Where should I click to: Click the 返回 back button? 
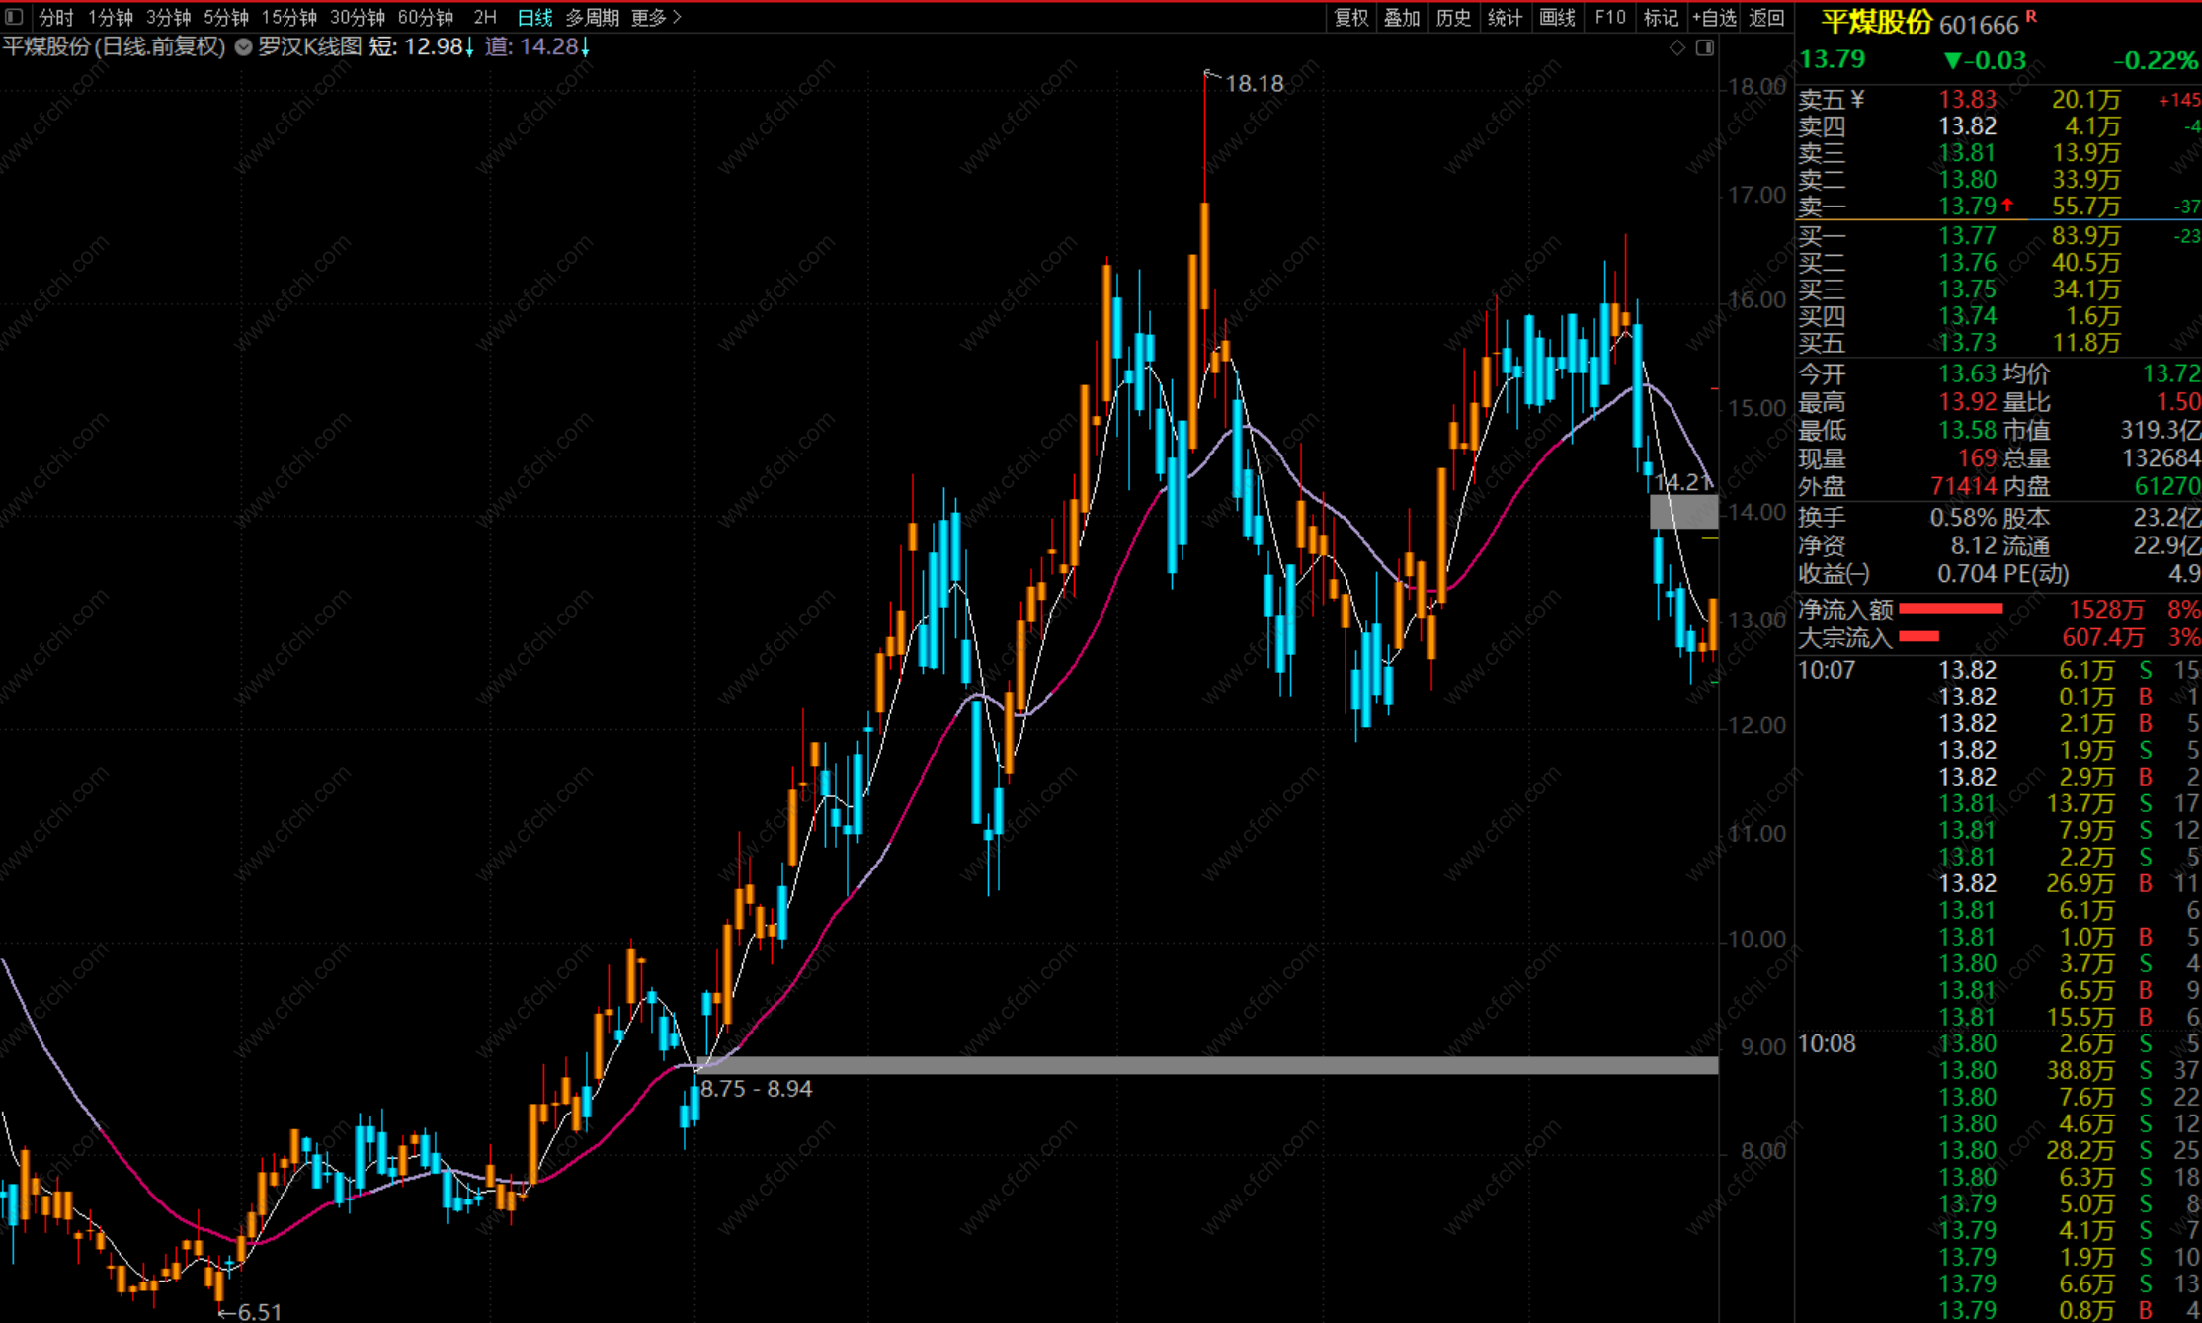pyautogui.click(x=1766, y=17)
